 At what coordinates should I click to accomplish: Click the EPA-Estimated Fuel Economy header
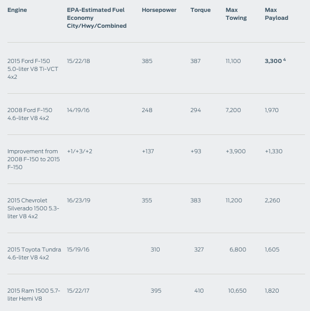pyautogui.click(x=96, y=18)
